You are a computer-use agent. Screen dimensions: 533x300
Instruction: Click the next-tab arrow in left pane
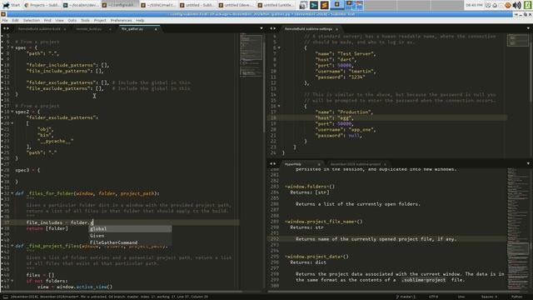(8, 28)
